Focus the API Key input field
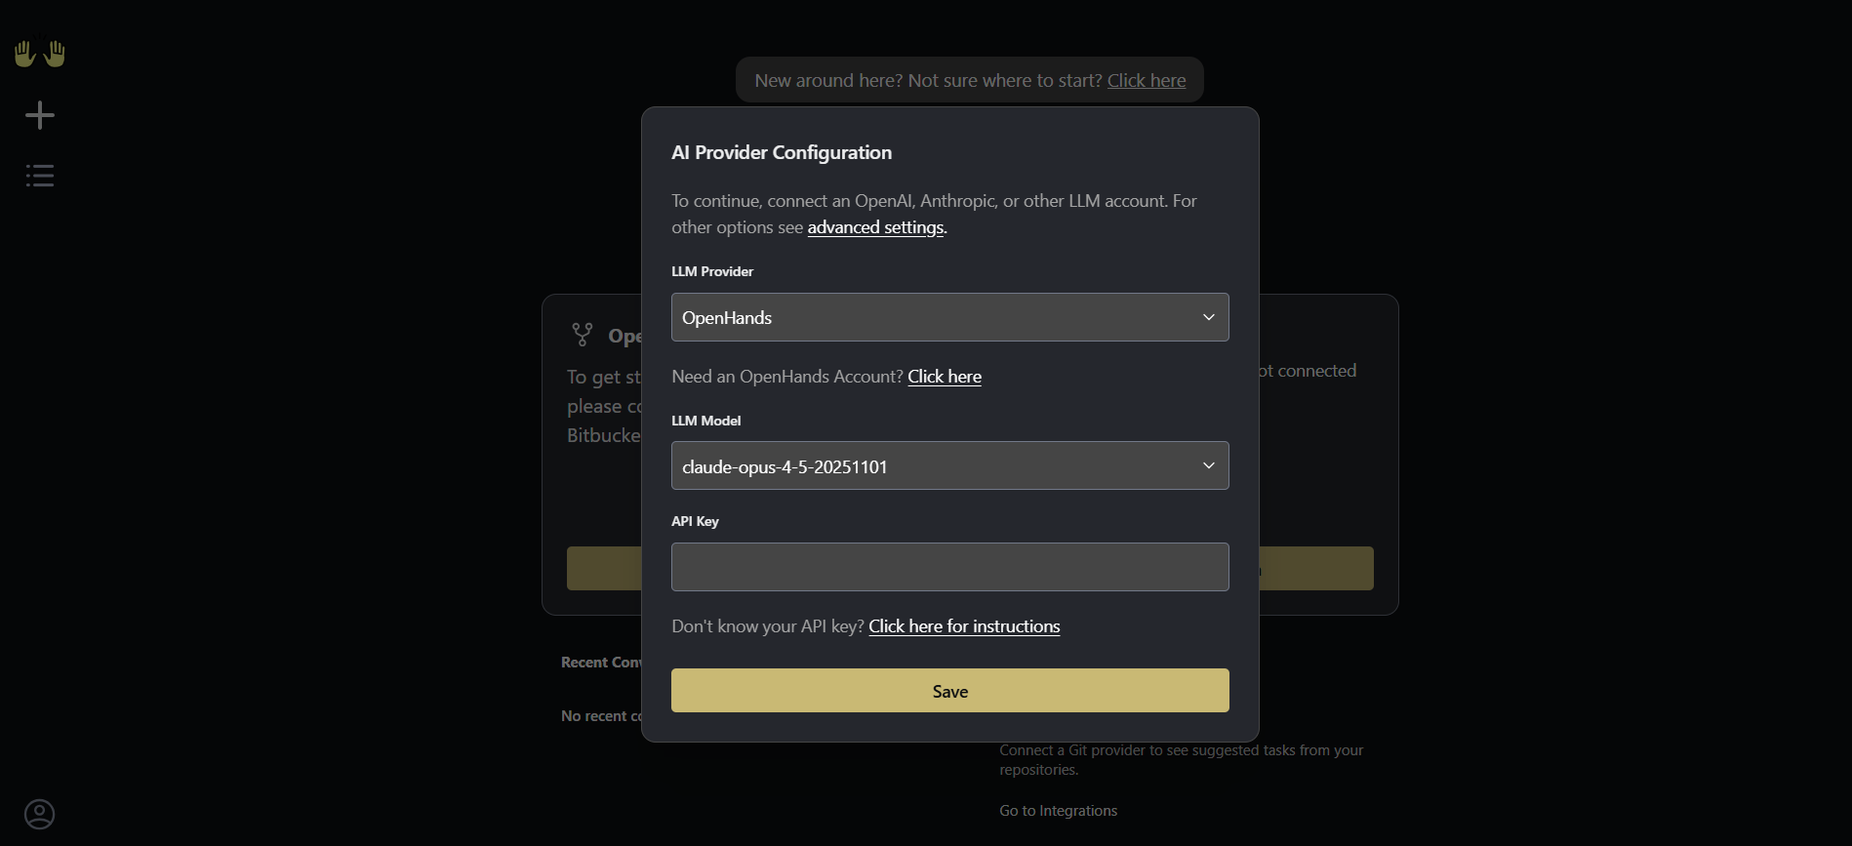Viewport: 1852px width, 846px height. (x=949, y=567)
